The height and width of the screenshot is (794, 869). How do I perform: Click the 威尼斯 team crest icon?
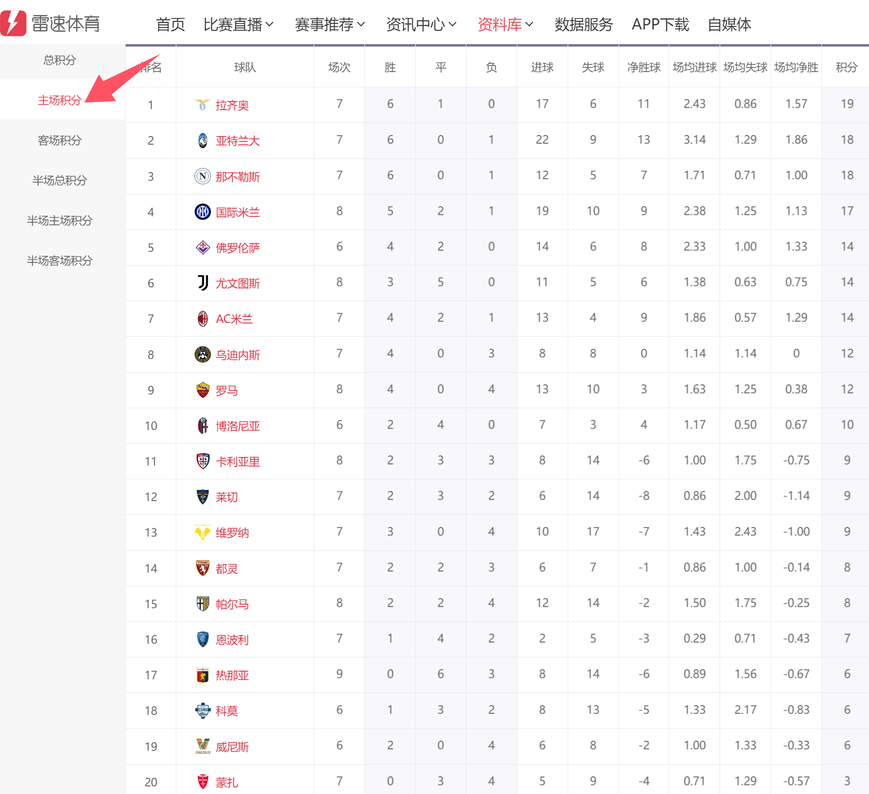pos(203,746)
